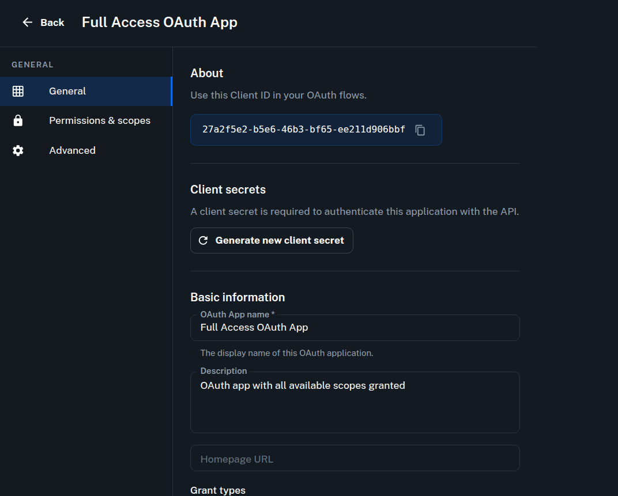This screenshot has width=618, height=496.
Task: Click the refresh icon on the client secret button
Action: point(203,240)
